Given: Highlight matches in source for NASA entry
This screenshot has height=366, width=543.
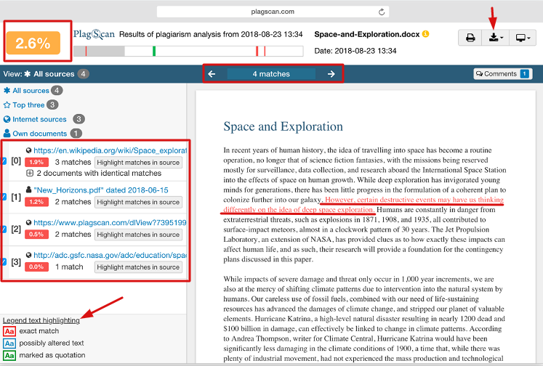Looking at the screenshot, I should pyautogui.click(x=138, y=267).
